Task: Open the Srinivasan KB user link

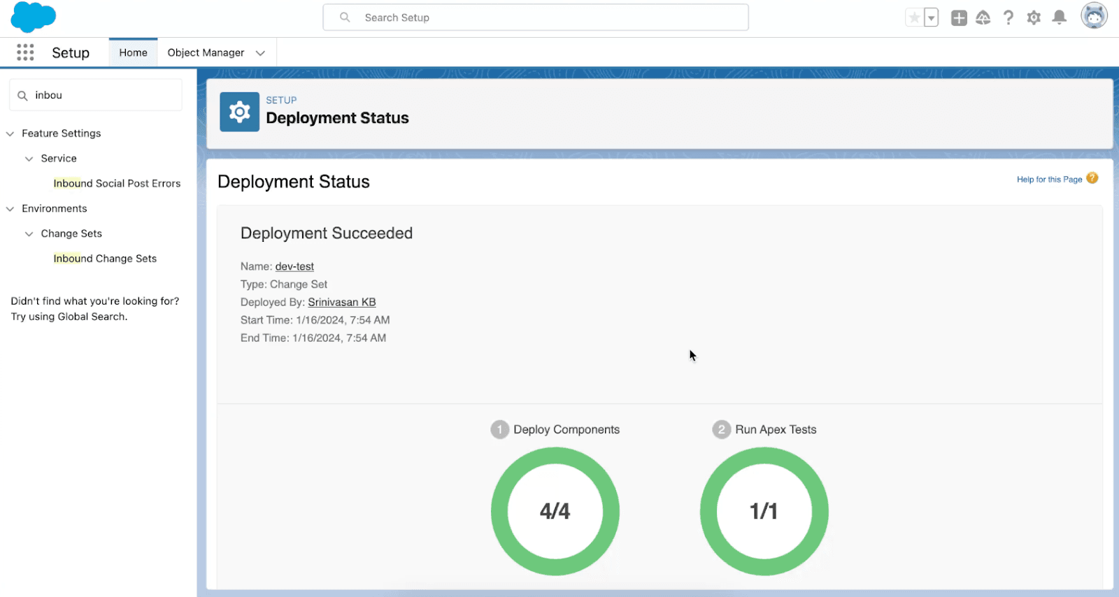Action: (341, 302)
